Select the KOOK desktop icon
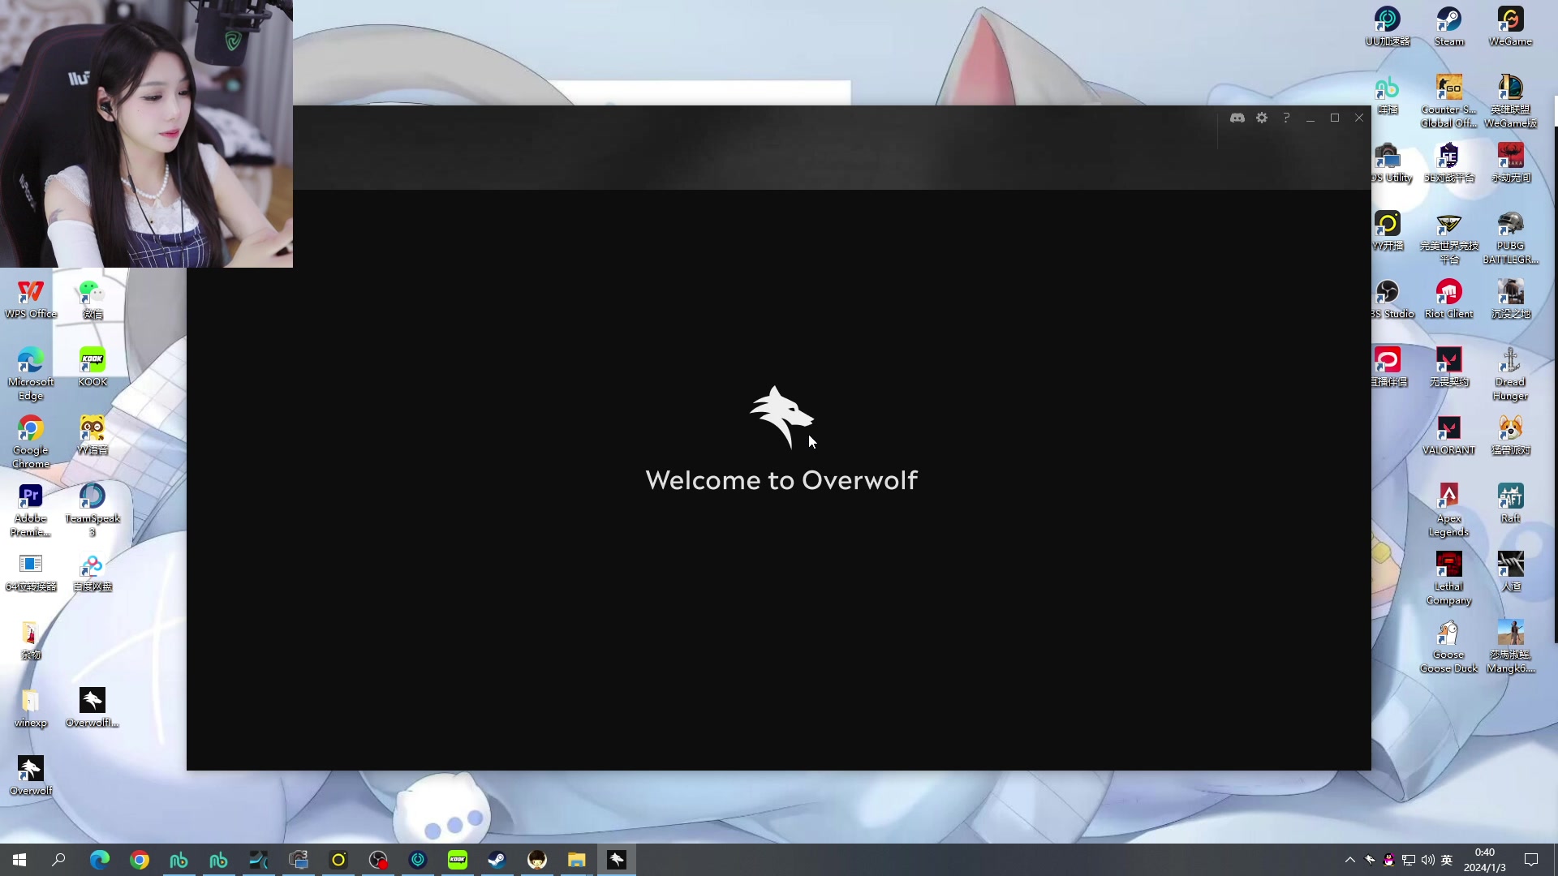1558x876 pixels. click(x=93, y=367)
